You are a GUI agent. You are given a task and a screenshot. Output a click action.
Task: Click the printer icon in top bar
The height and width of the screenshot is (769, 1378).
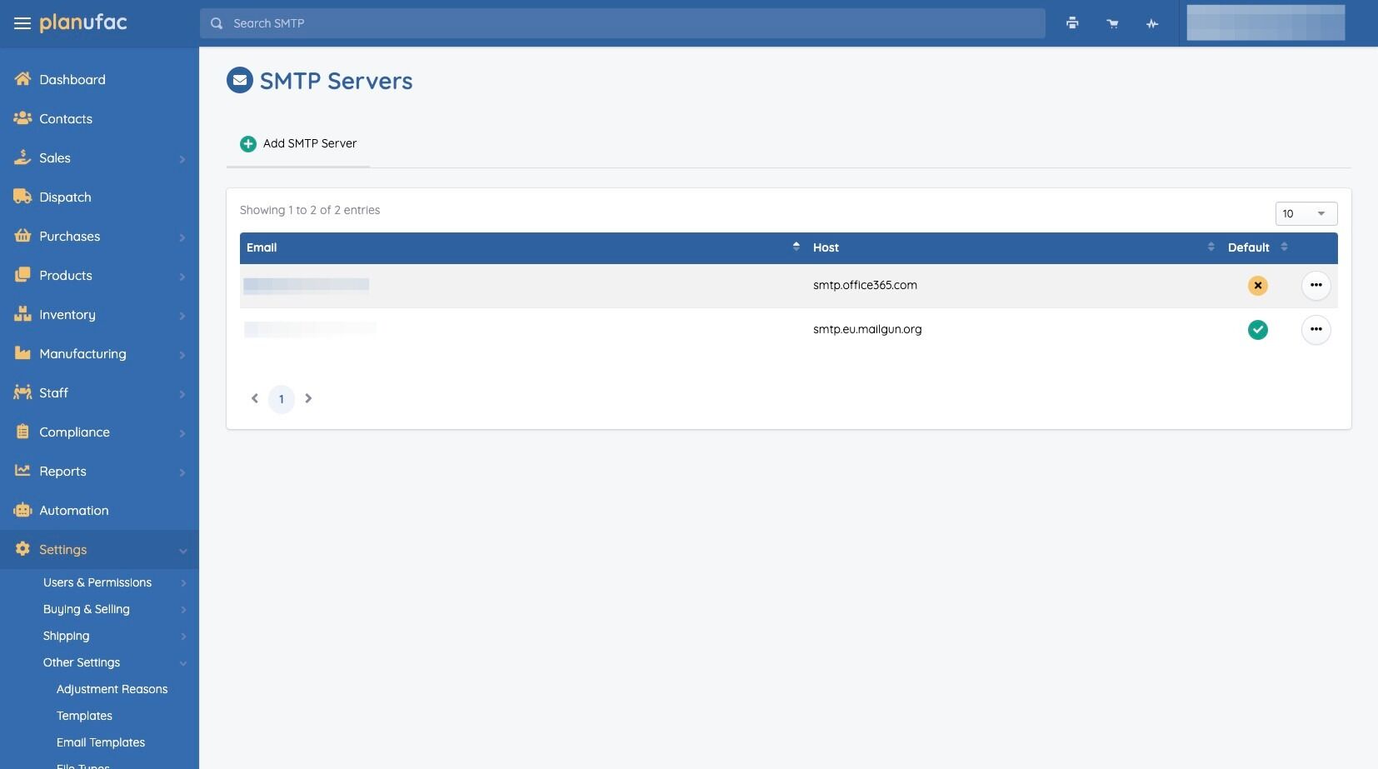tap(1072, 23)
